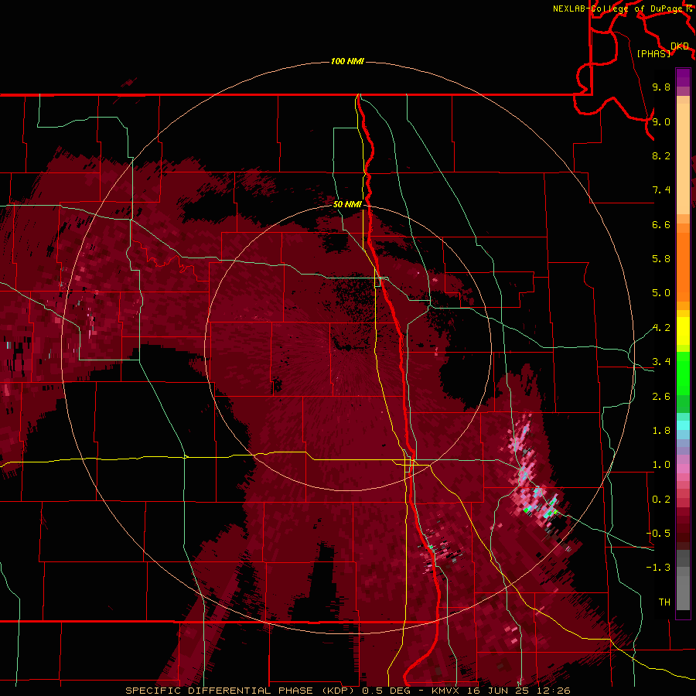Click the 2.6 value on the color scale
This screenshot has height=696, width=696.
(661, 397)
